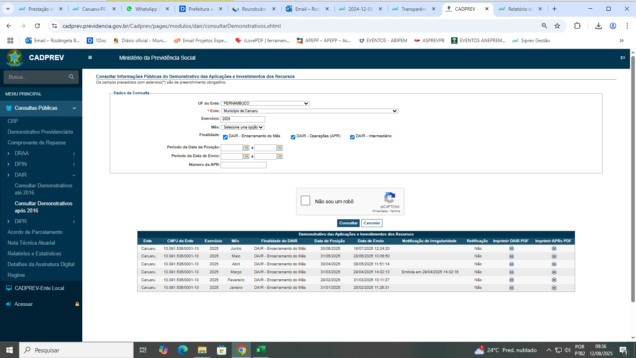Click the Consultar button
This screenshot has height=358, width=636.
(x=348, y=223)
